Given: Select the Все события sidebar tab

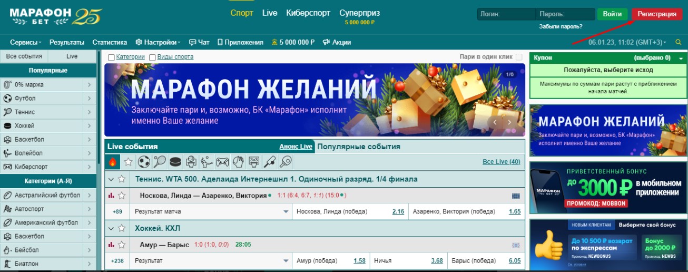Looking at the screenshot, I should [24, 56].
